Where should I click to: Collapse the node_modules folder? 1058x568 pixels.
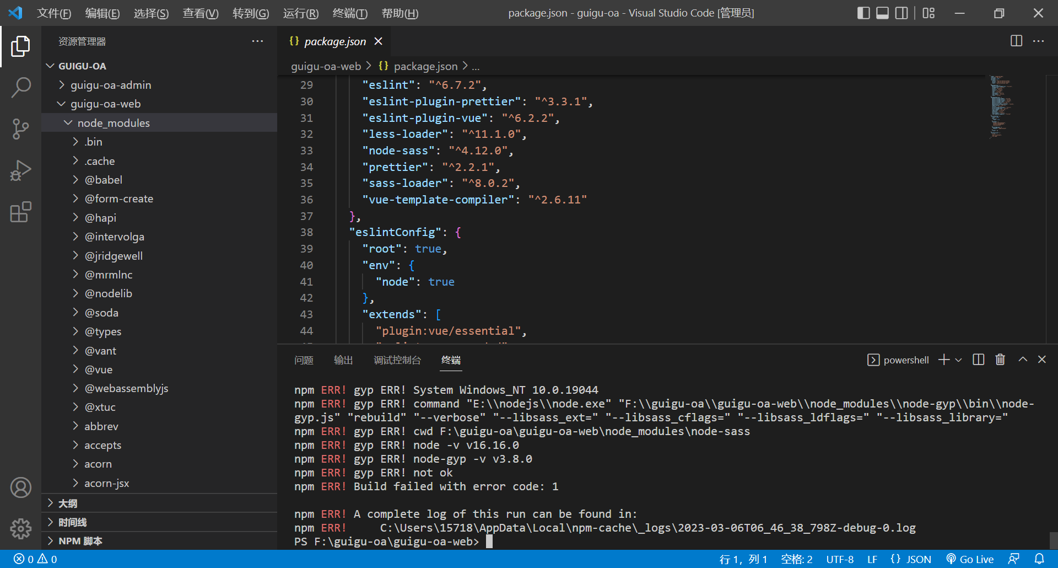pos(113,123)
